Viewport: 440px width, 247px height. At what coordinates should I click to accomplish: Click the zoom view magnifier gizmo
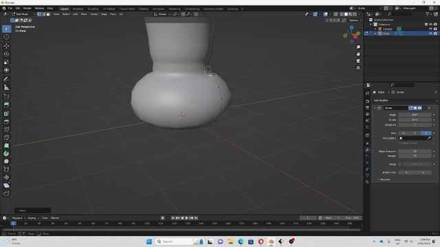(x=358, y=47)
